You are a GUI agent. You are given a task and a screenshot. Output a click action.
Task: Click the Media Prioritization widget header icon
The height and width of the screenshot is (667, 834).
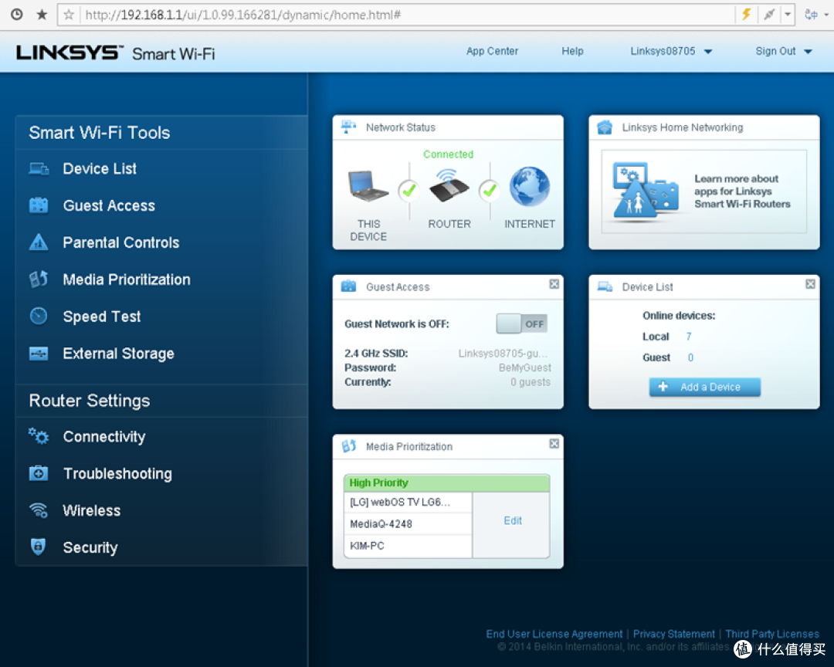[348, 445]
